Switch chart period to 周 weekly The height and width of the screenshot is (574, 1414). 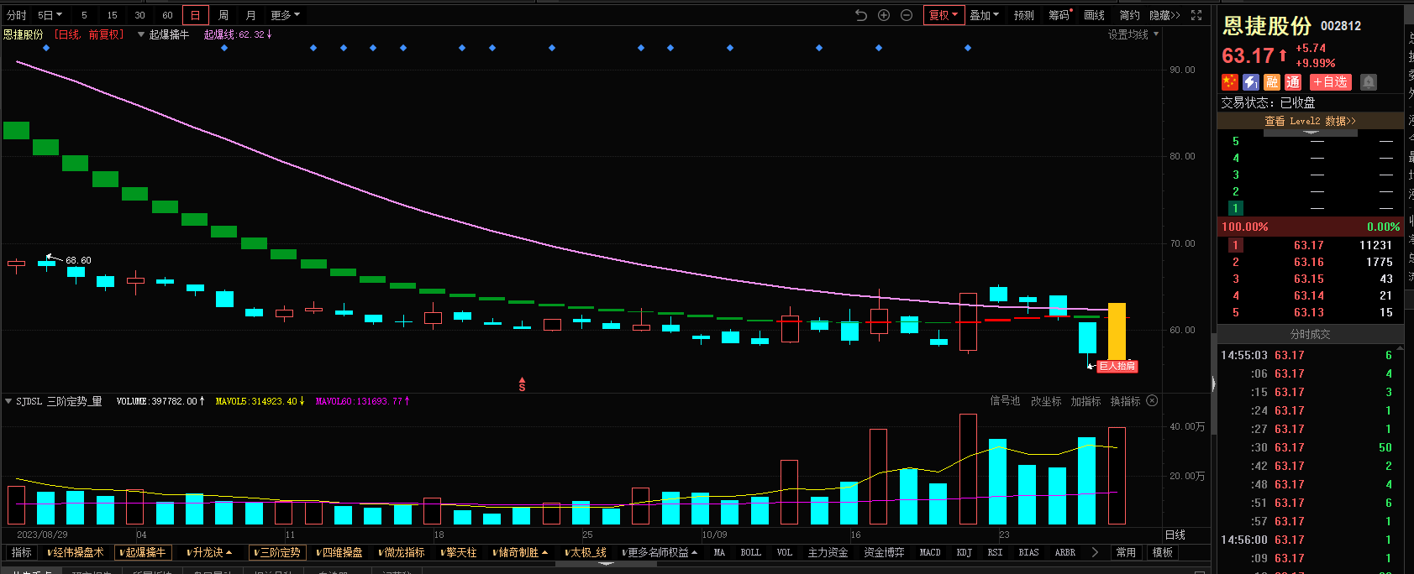click(x=223, y=15)
